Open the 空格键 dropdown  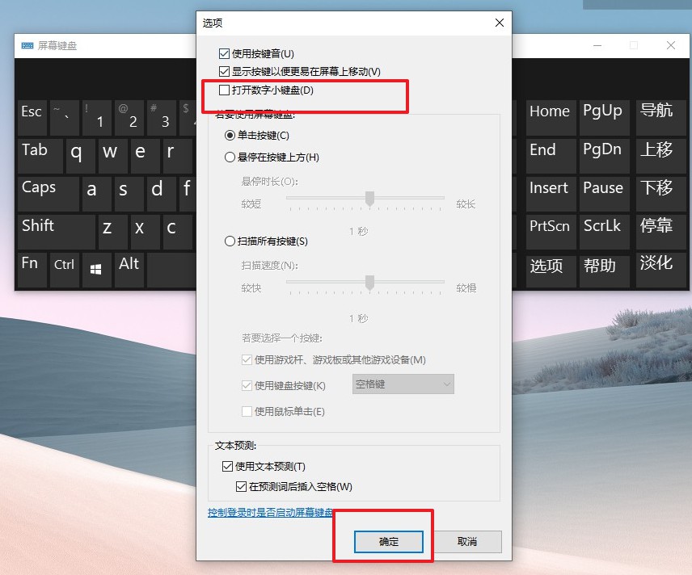pos(403,384)
